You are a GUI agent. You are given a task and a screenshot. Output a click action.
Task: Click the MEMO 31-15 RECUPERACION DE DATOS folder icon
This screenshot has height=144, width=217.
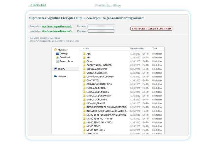84,115
